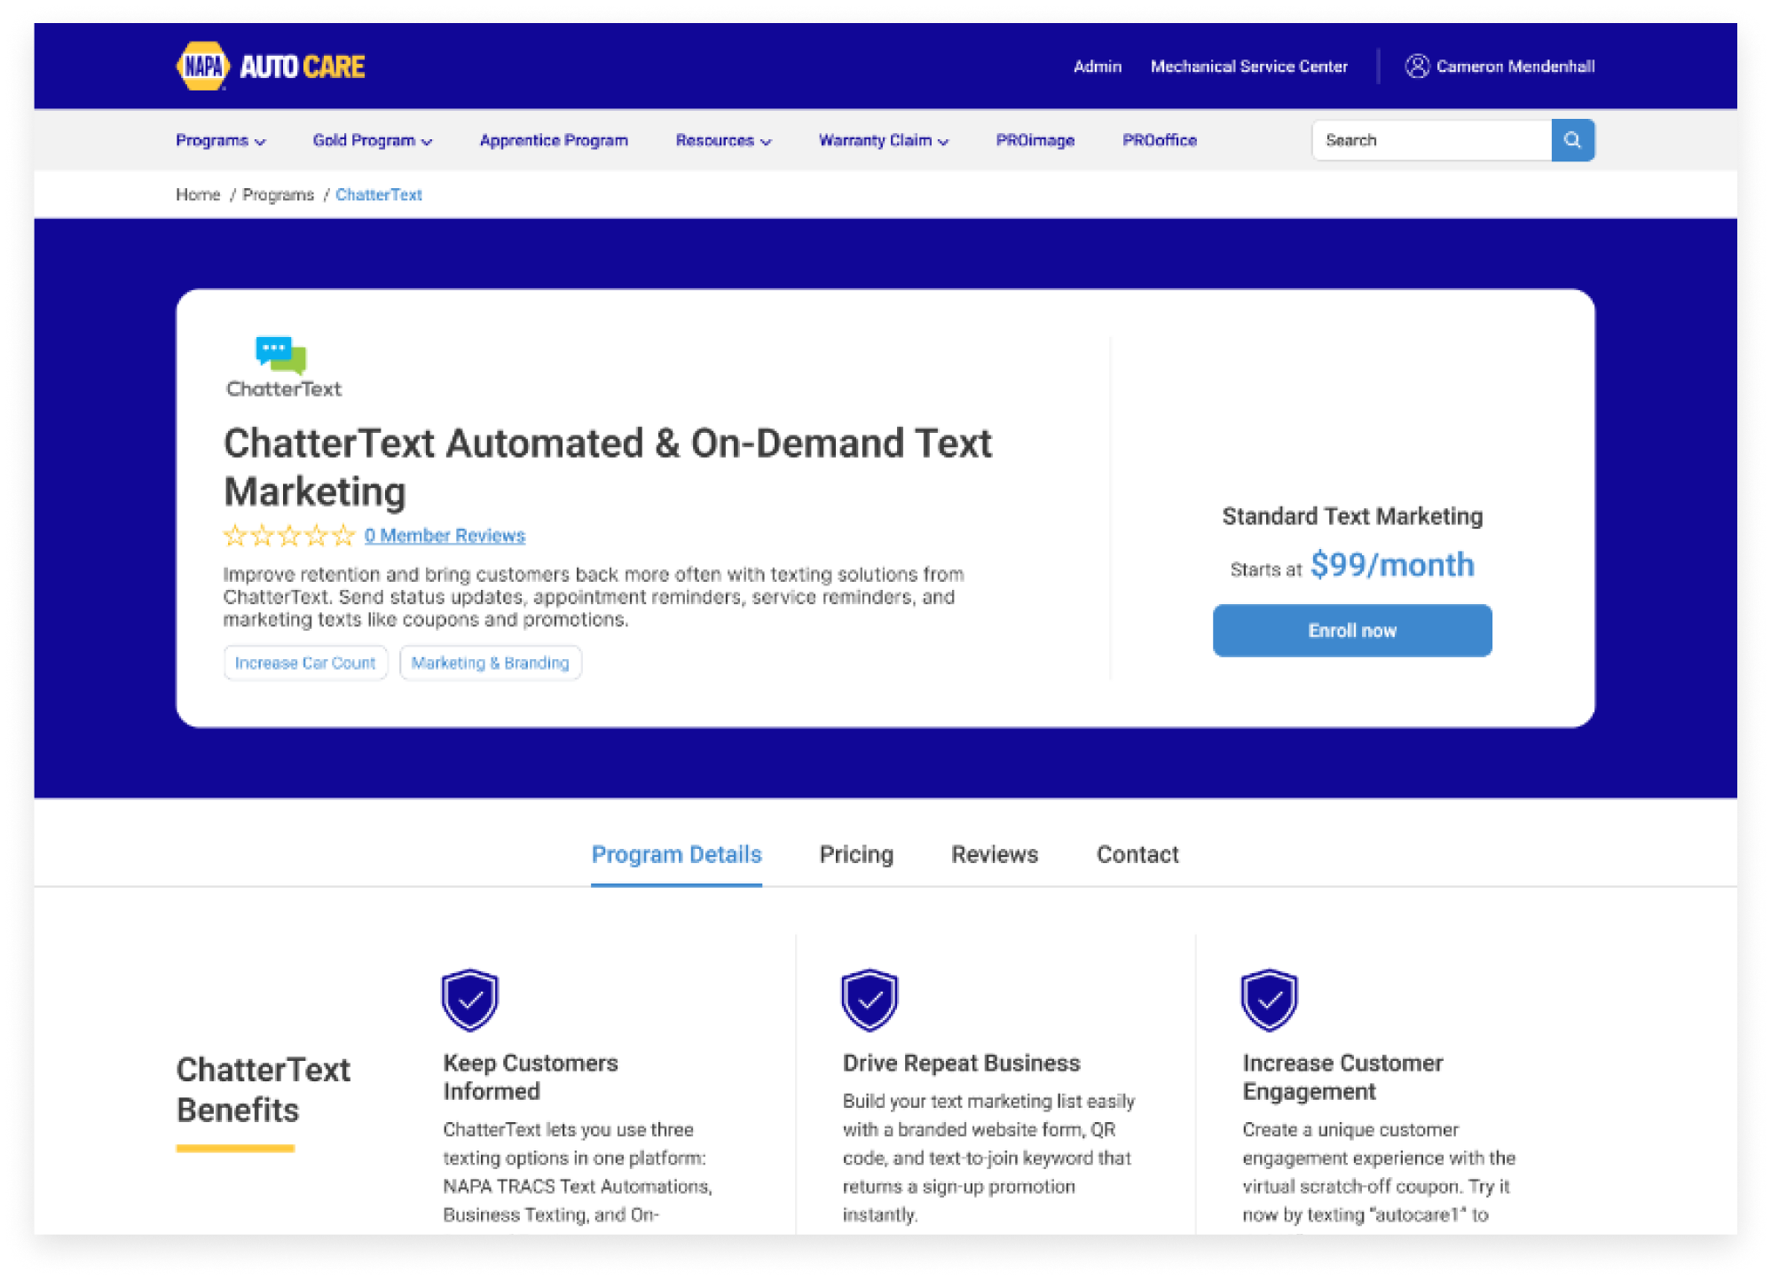Open the PROimage menu item
Screen dimensions: 1771x1280
(1035, 140)
